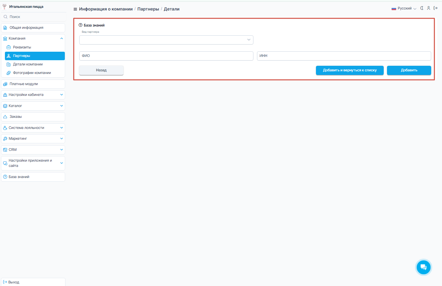Expand Настройки приложения и сайта chevron
Viewport: 442px width, 286px height.
[62, 163]
